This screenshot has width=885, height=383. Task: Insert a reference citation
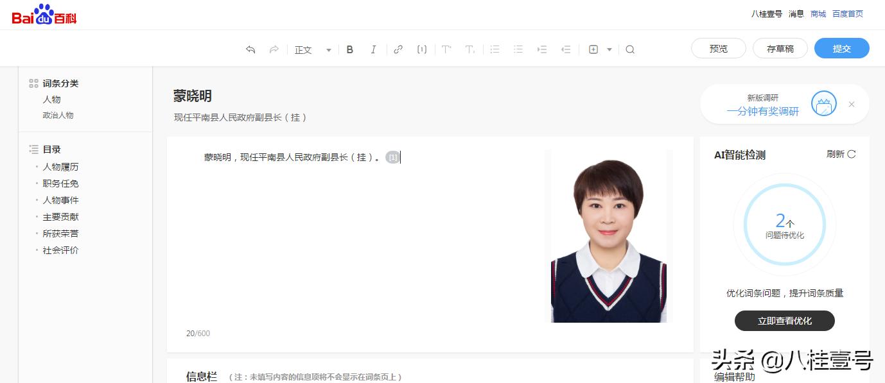tap(422, 49)
